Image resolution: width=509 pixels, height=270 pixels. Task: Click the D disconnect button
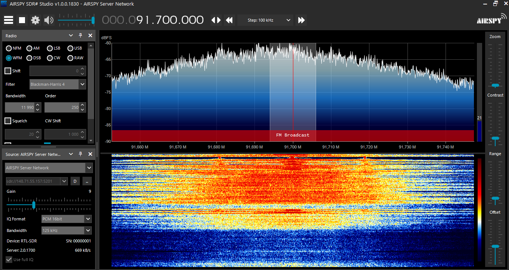coord(75,181)
